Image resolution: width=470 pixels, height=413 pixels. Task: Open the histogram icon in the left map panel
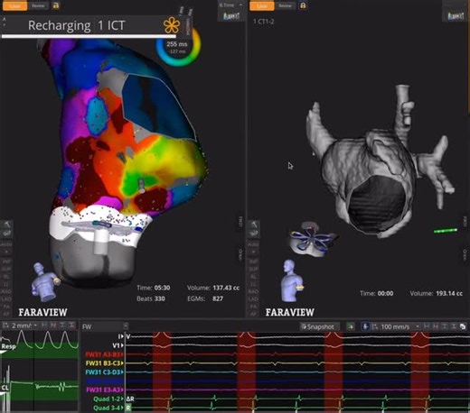click(x=231, y=15)
